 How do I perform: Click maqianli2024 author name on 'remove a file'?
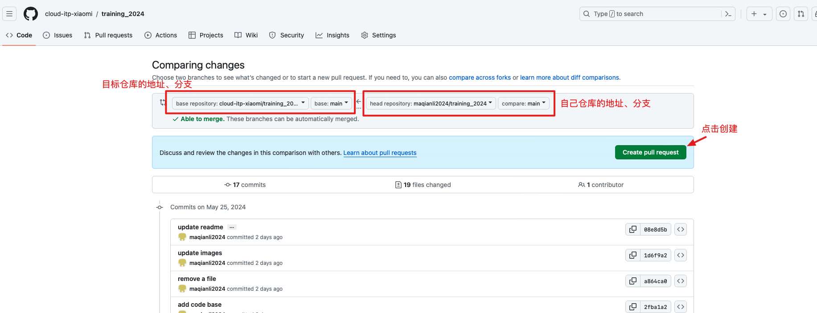(207, 289)
